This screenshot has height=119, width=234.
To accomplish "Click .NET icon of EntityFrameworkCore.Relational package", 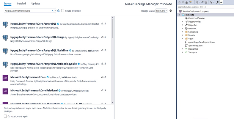I will 5,91.
